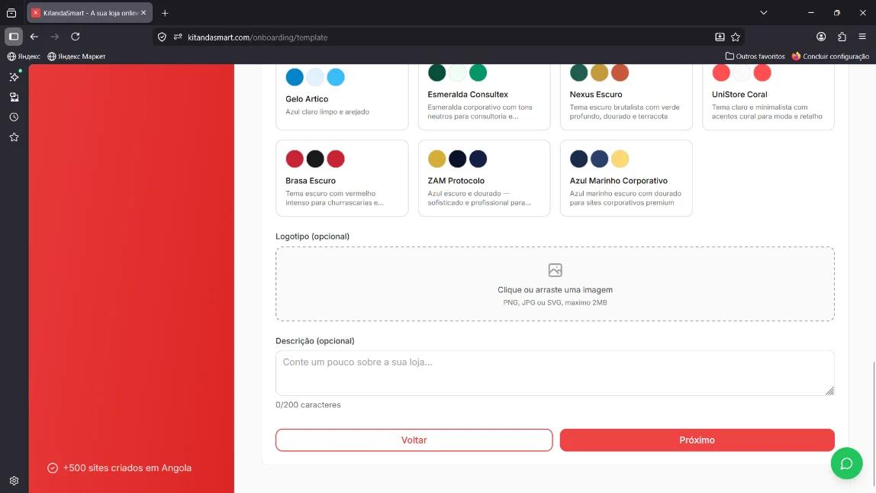Open the account profile icon

click(821, 37)
